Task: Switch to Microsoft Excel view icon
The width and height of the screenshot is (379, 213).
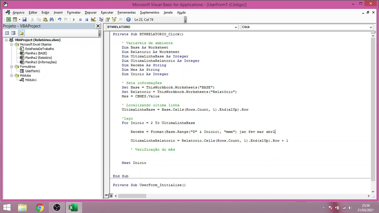Action: 9,20
